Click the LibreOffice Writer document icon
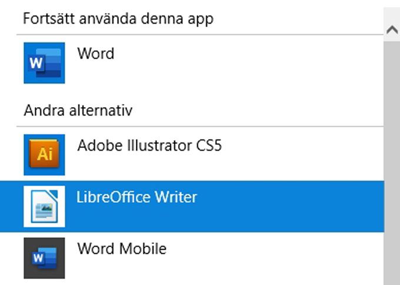Viewport: 400px width, 285px height. pos(44,206)
